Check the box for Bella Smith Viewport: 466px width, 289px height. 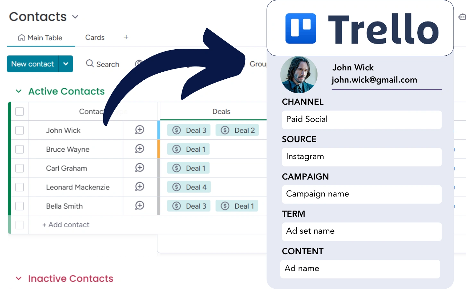click(x=20, y=206)
